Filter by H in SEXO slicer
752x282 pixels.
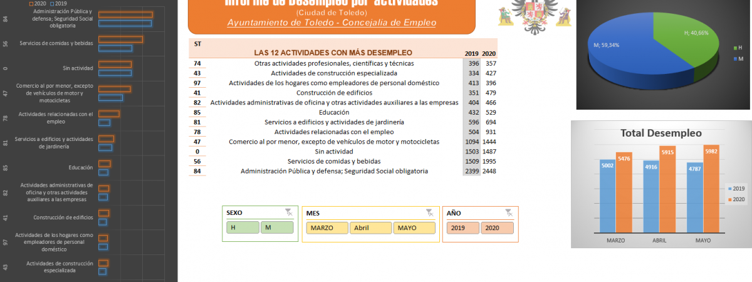[x=242, y=228]
